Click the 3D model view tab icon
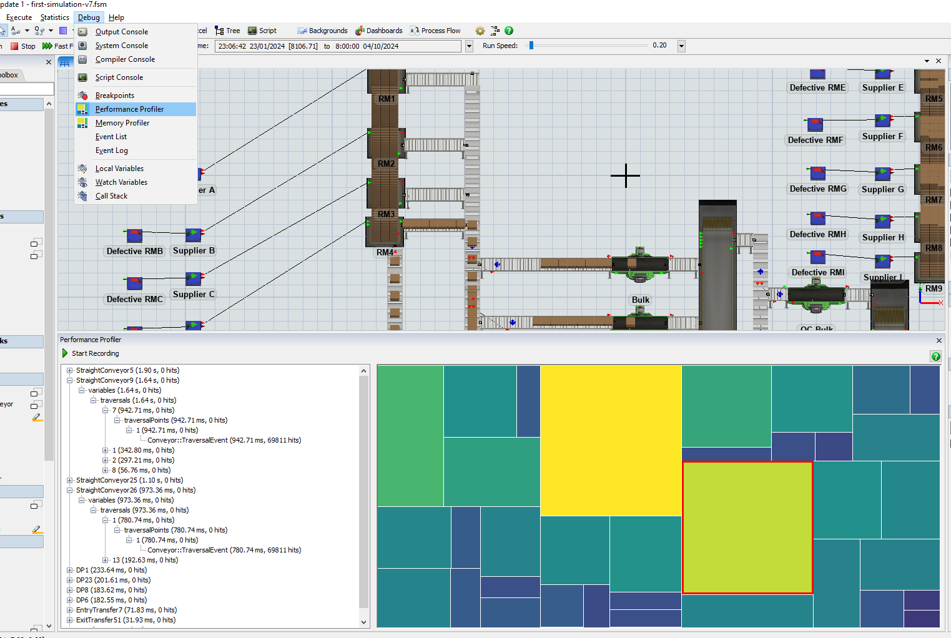 tap(65, 62)
